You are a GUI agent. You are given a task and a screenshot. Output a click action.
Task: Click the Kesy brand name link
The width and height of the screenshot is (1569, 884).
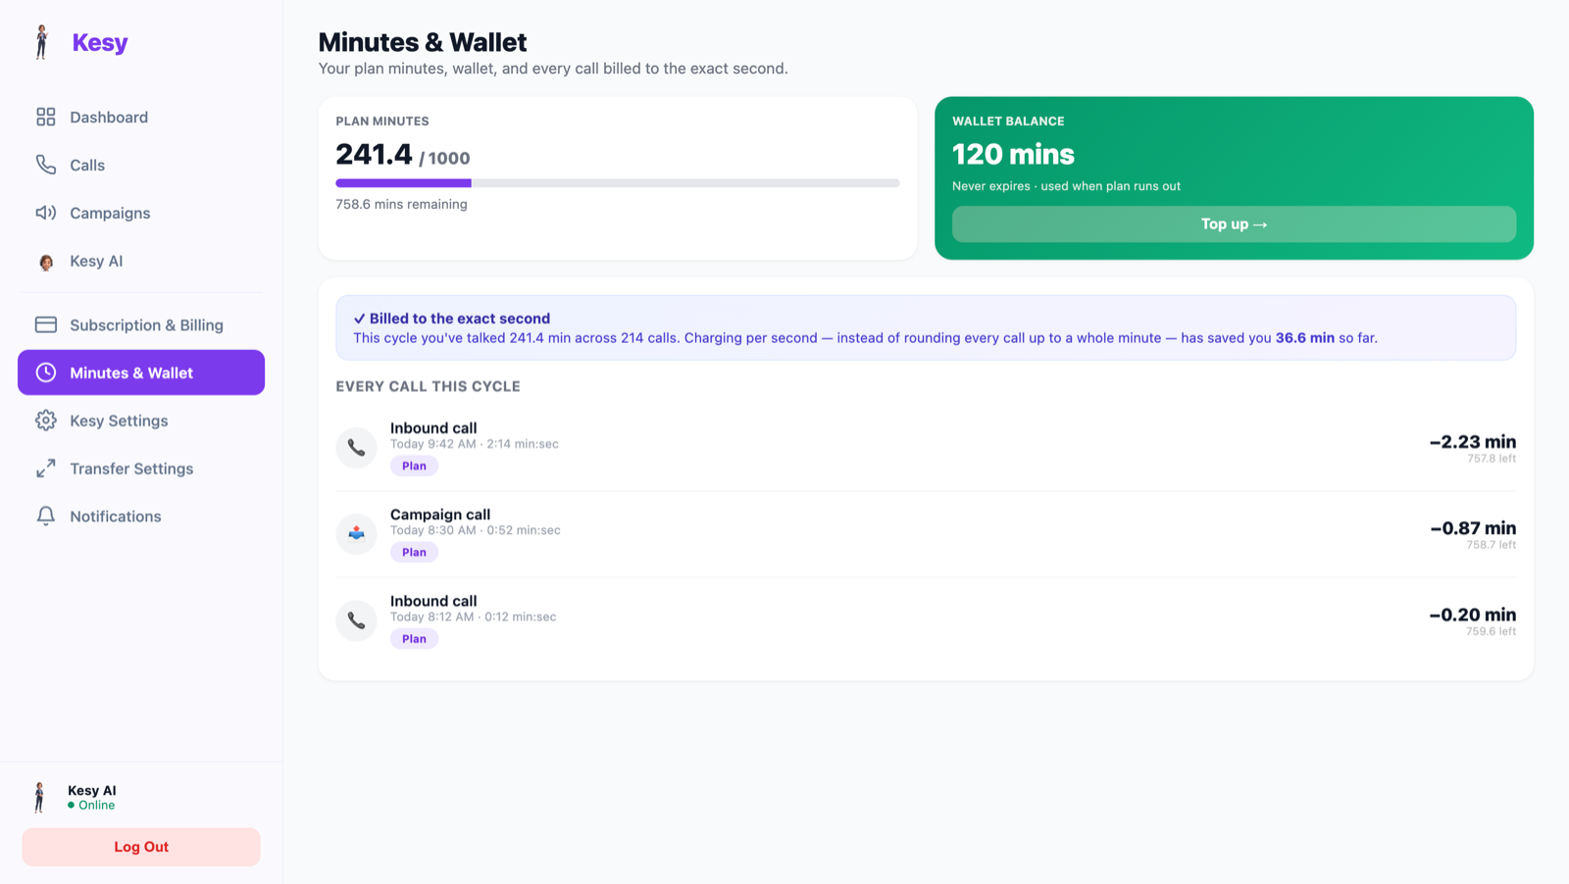(x=100, y=42)
